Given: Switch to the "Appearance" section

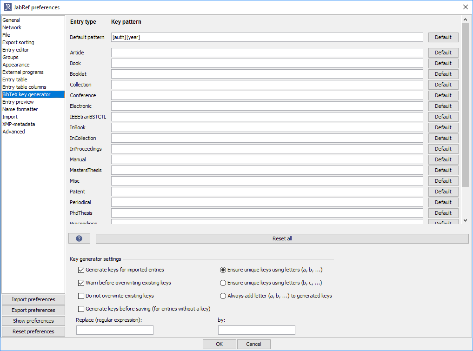Looking at the screenshot, I should click(16, 64).
